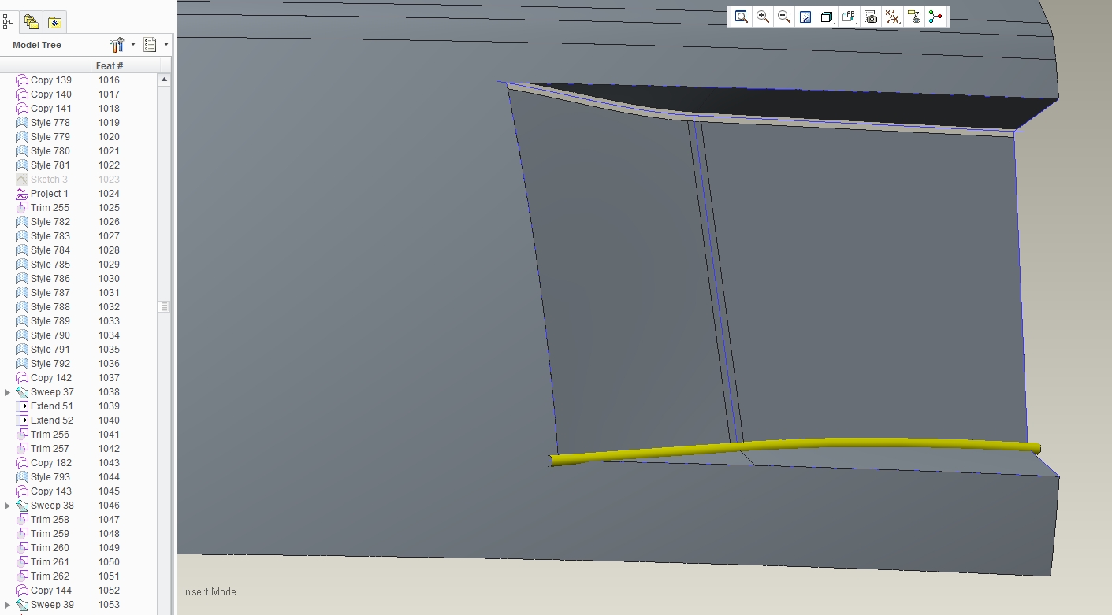The height and width of the screenshot is (615, 1112).
Task: Open the Display Style box icon
Action: pos(827,17)
